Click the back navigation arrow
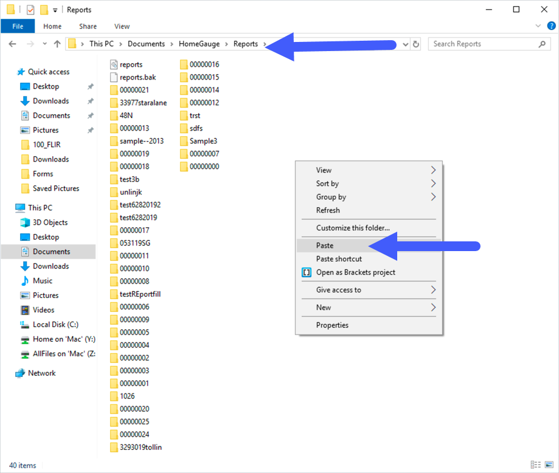The image size is (559, 473). [13, 43]
